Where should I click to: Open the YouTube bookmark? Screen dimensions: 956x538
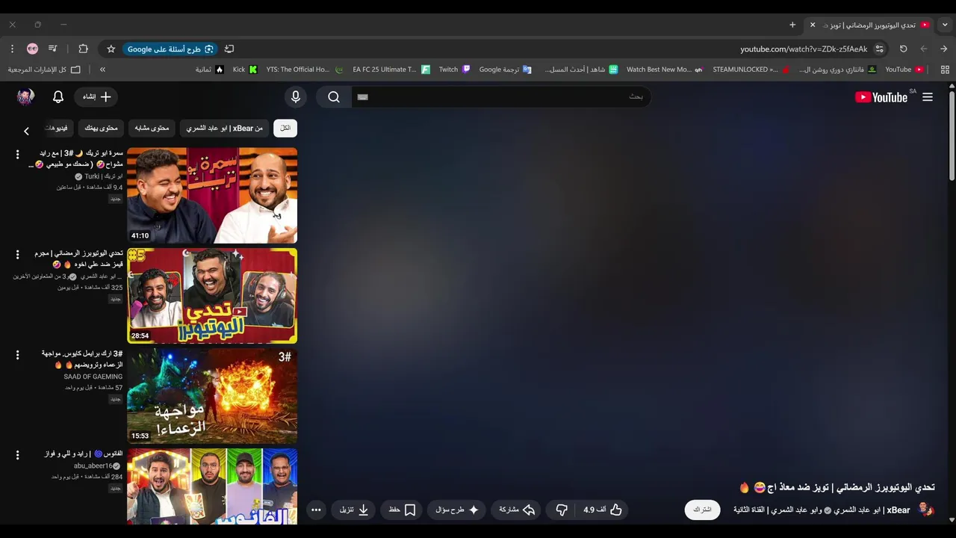(x=904, y=69)
